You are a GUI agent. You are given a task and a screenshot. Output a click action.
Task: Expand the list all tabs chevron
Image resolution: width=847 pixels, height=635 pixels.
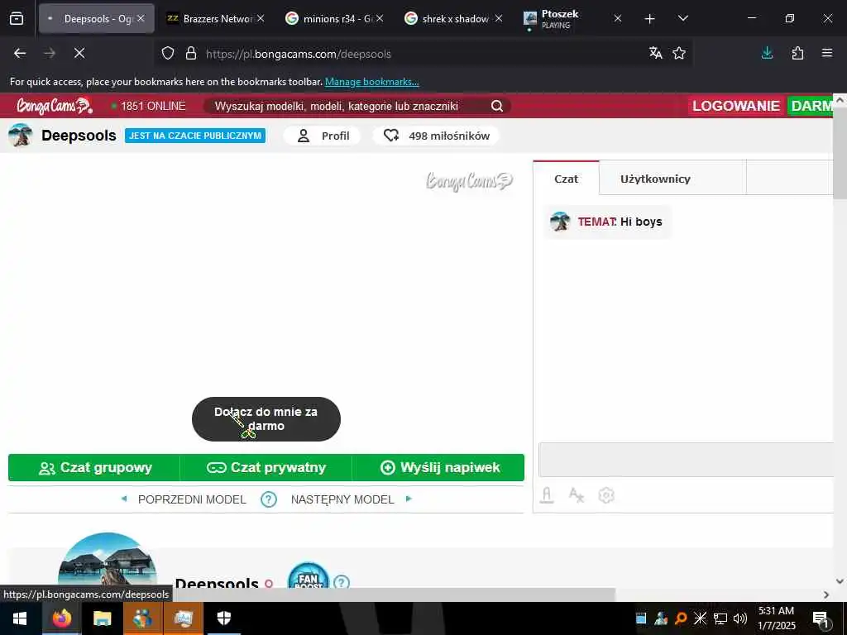(682, 19)
